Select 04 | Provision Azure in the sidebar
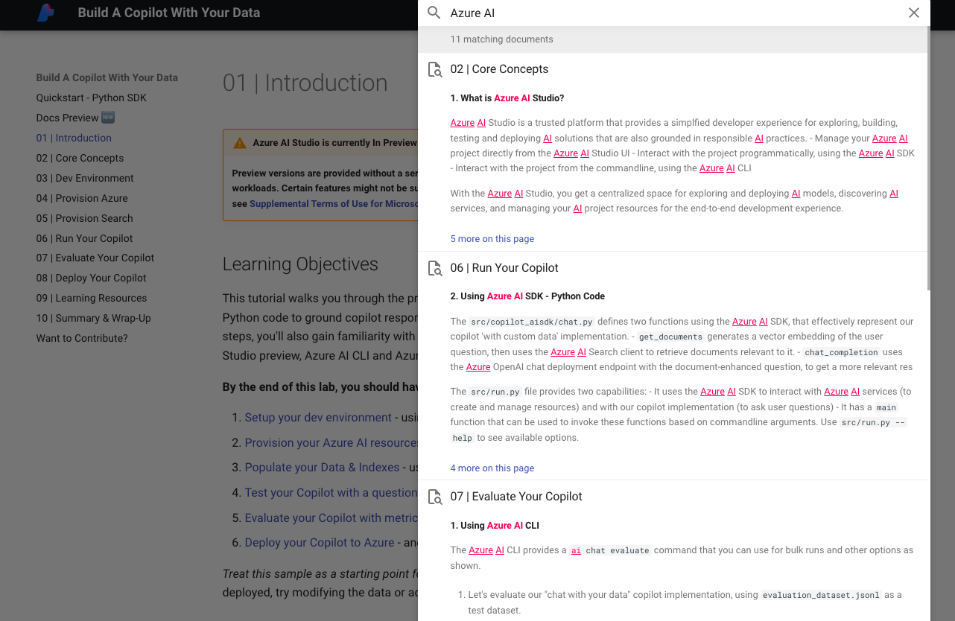Viewport: 955px width, 621px height. click(82, 198)
